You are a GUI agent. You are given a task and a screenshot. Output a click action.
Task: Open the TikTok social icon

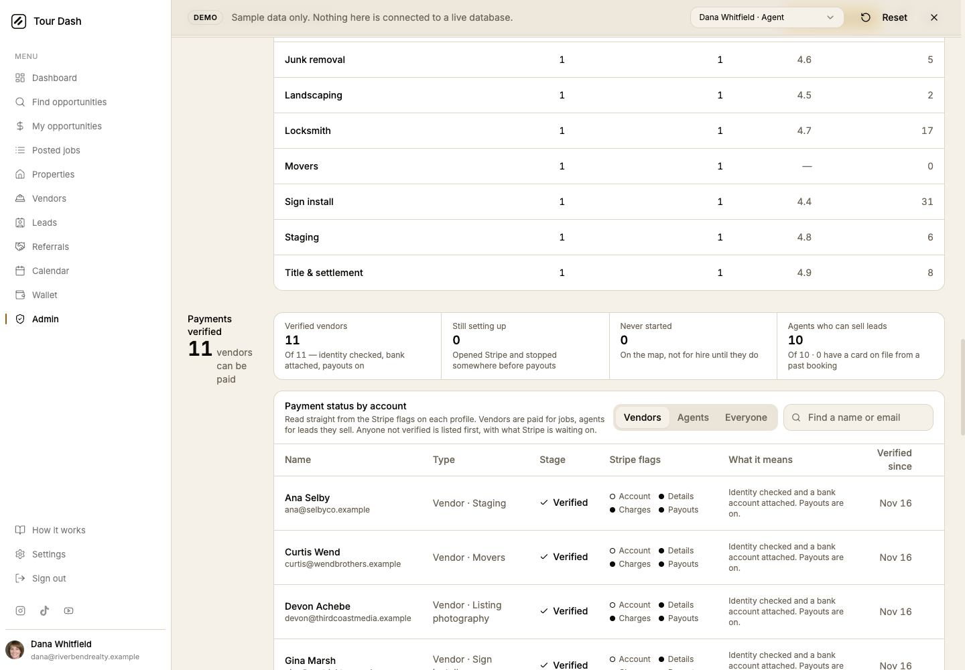44,610
